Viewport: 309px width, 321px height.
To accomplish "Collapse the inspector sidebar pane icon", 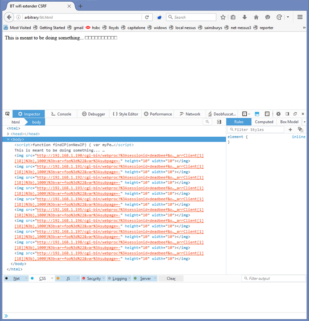I will click(219, 122).
